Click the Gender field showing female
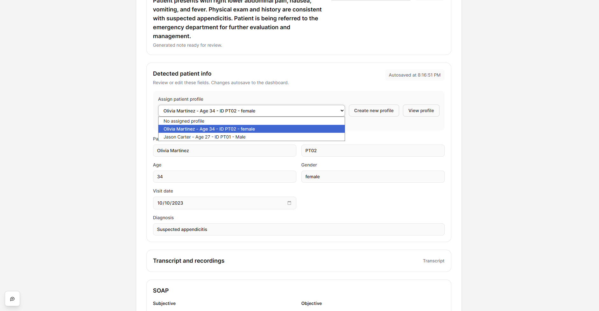This screenshot has height=311, width=599. coord(372,177)
